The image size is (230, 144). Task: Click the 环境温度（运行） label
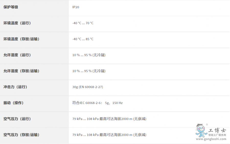coord(17,23)
